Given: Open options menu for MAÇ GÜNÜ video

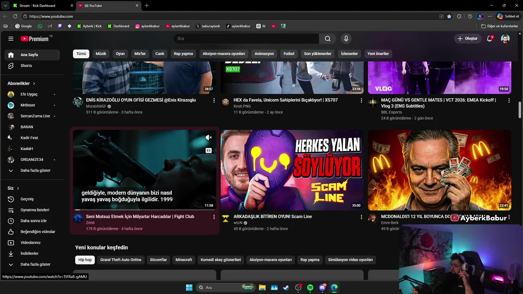Looking at the screenshot, I should [x=509, y=100].
